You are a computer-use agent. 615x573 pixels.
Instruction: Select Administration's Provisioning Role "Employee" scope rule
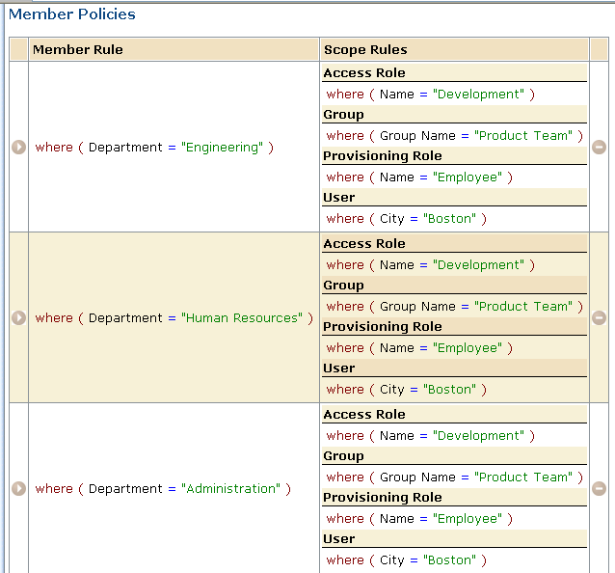click(x=418, y=519)
